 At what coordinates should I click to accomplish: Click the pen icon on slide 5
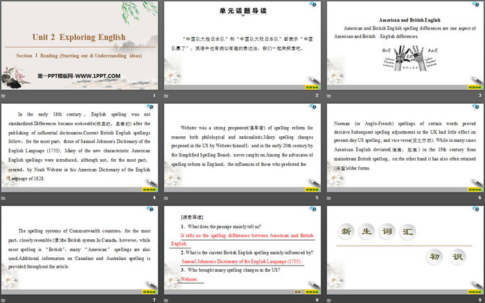click(313, 182)
